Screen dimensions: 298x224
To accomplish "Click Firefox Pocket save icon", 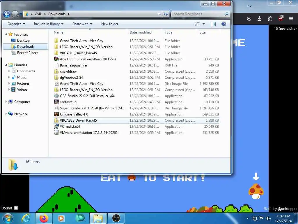I will click(x=249, y=18).
